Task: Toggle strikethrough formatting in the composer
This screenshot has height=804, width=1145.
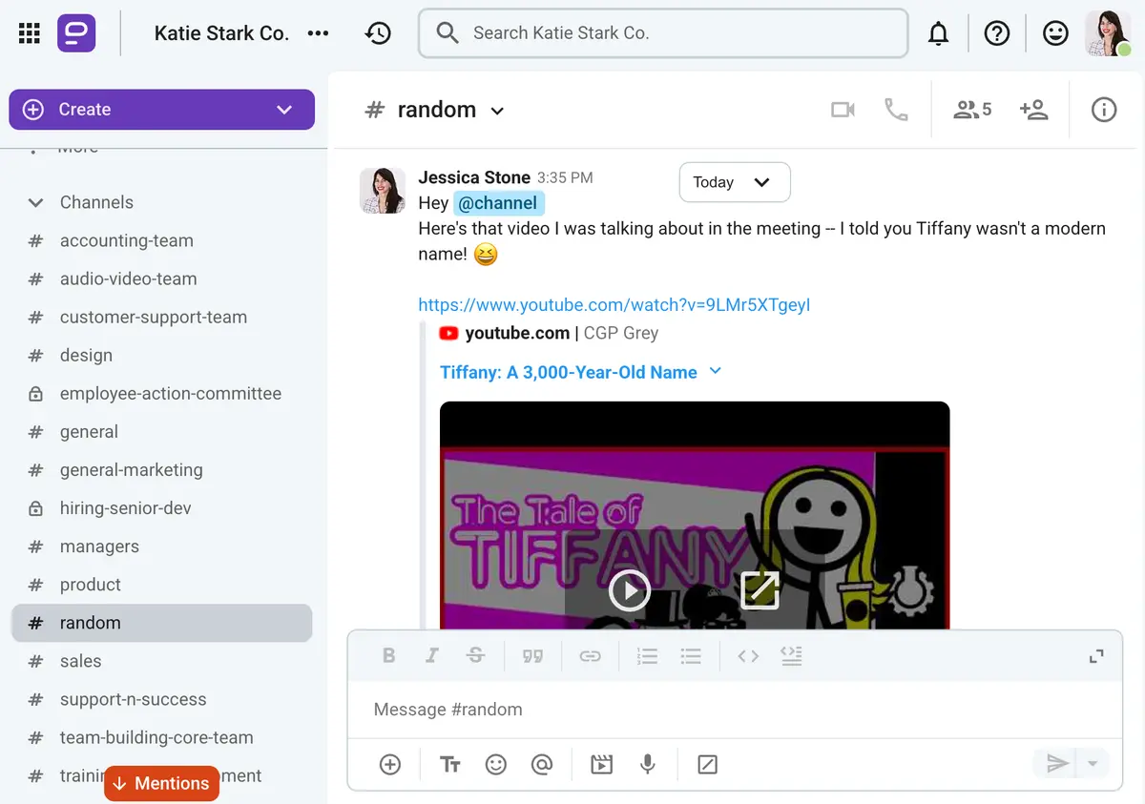Action: (x=475, y=655)
